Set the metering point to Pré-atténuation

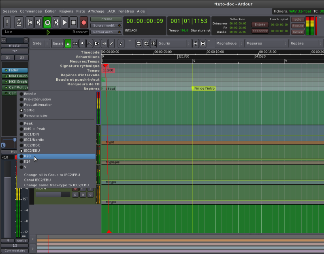coord(37,99)
